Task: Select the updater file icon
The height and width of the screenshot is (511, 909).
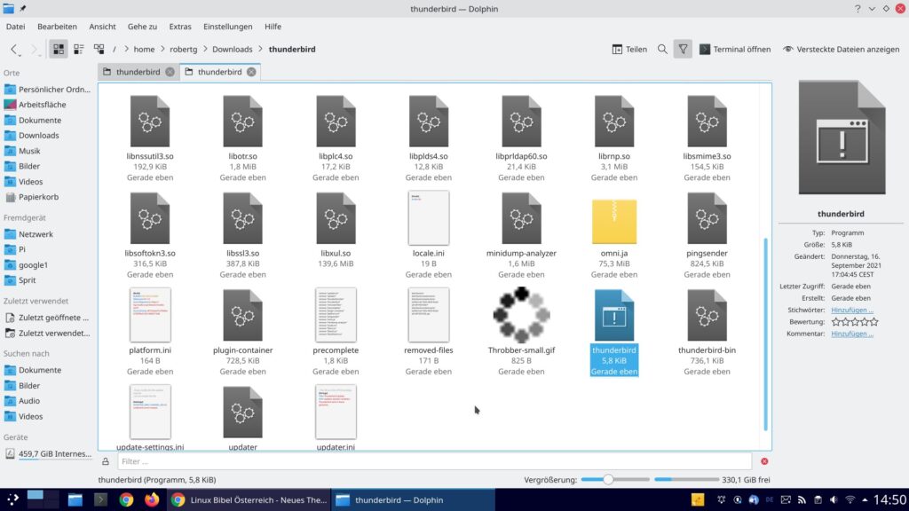Action: click(x=243, y=413)
